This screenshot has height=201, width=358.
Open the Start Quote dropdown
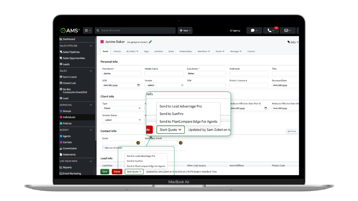click(x=170, y=130)
